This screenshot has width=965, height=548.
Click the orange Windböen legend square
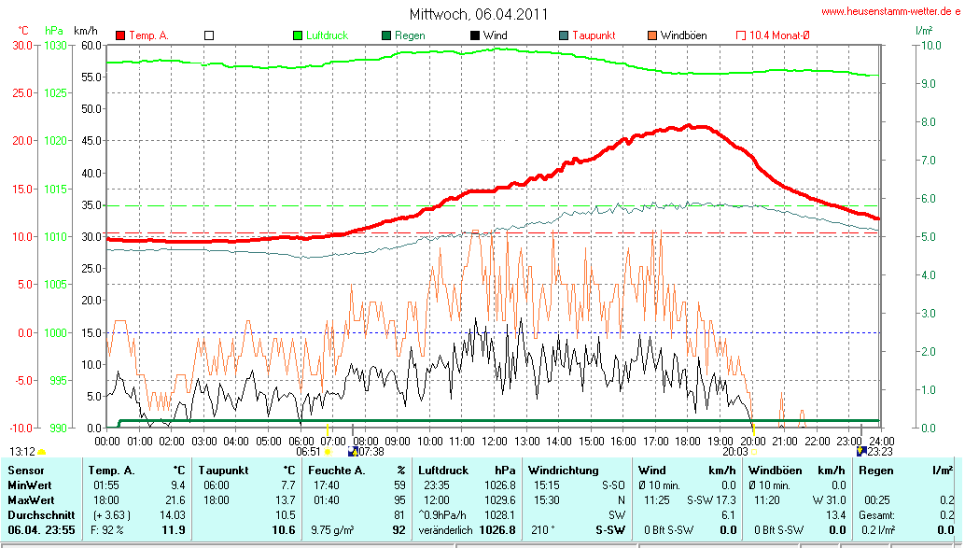[651, 35]
